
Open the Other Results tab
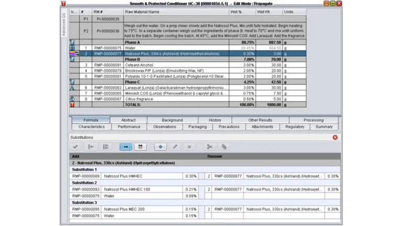(260, 120)
